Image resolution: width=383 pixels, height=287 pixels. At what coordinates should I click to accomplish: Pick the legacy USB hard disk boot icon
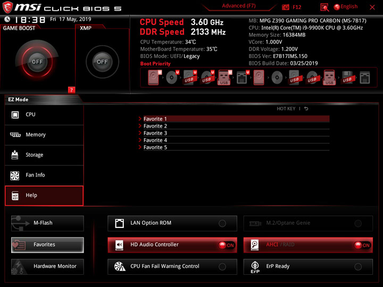tap(295, 78)
